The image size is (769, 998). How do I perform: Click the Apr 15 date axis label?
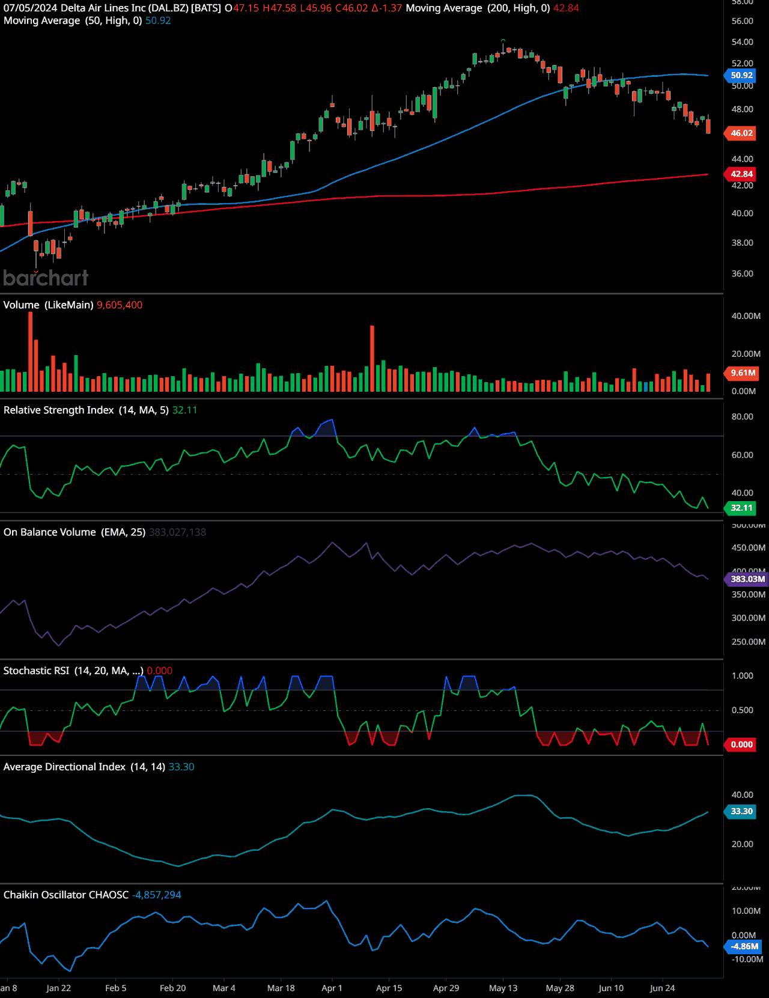click(x=389, y=988)
